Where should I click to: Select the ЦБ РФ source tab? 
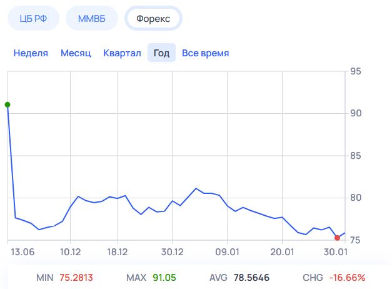pyautogui.click(x=33, y=19)
